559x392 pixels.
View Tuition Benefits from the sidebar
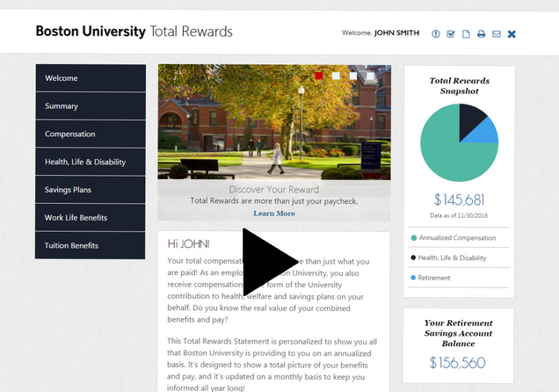coord(91,245)
